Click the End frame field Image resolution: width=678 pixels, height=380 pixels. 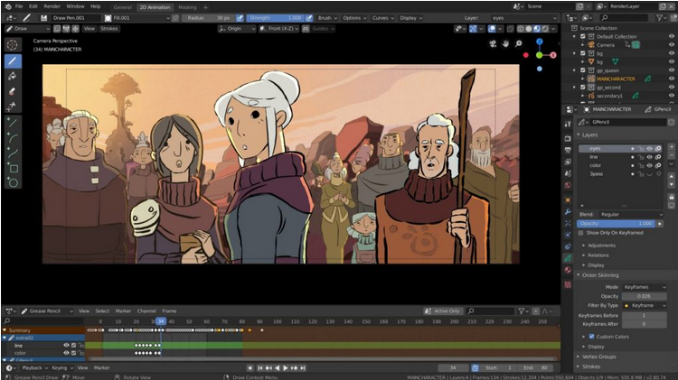click(538, 368)
